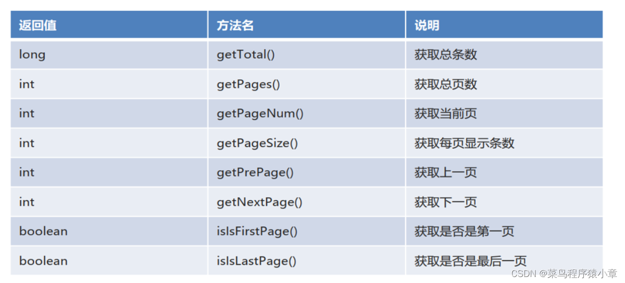
Task: Select the isIsFirstPage() method cell
Action: pos(307,231)
